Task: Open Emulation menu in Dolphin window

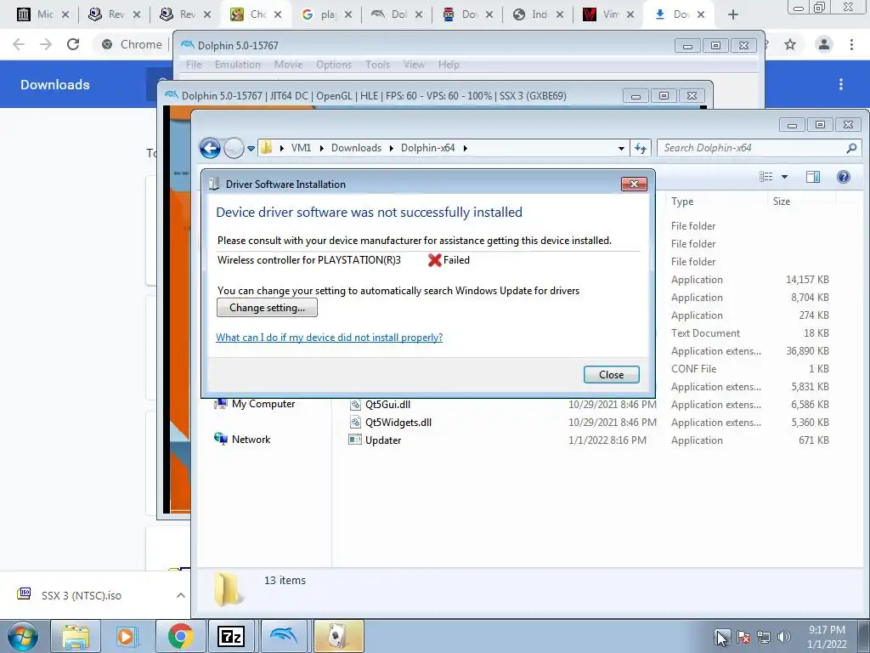Action: pyautogui.click(x=238, y=65)
